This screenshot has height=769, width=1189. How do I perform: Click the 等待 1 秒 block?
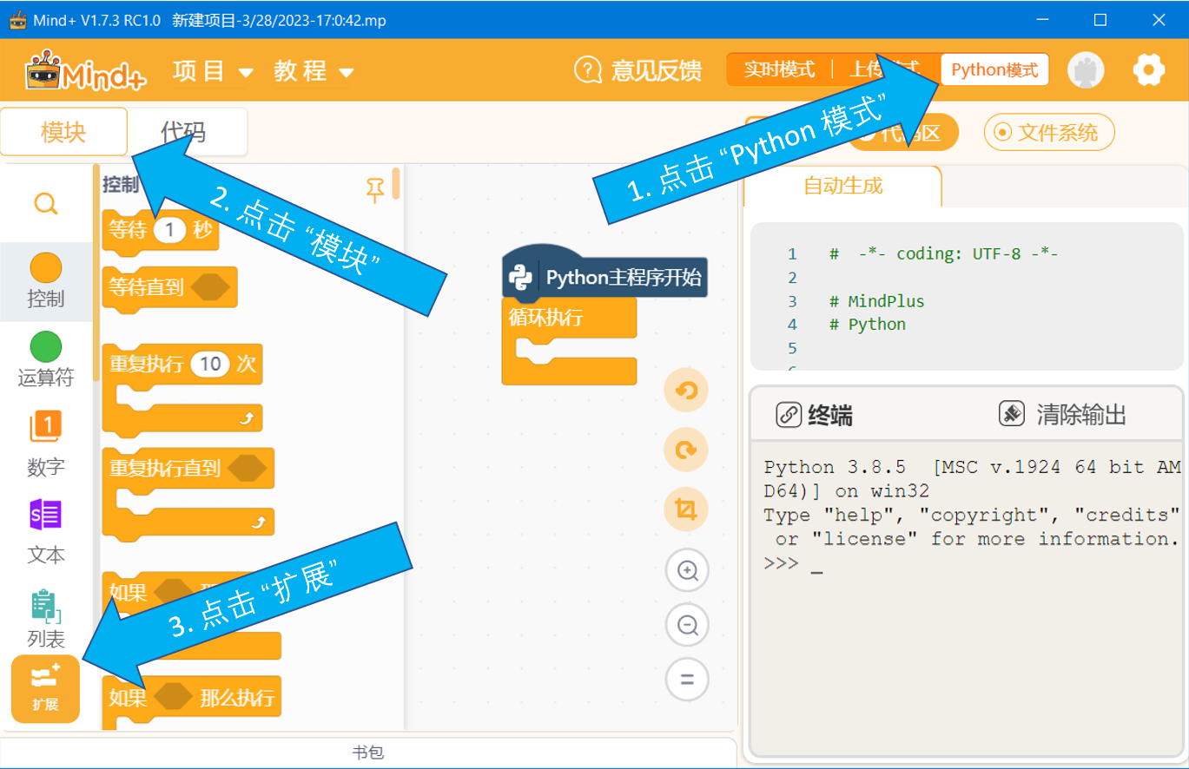click(x=160, y=232)
